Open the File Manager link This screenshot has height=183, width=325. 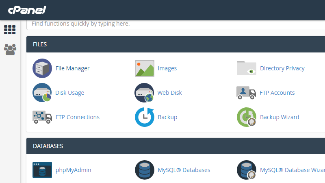coord(73,68)
